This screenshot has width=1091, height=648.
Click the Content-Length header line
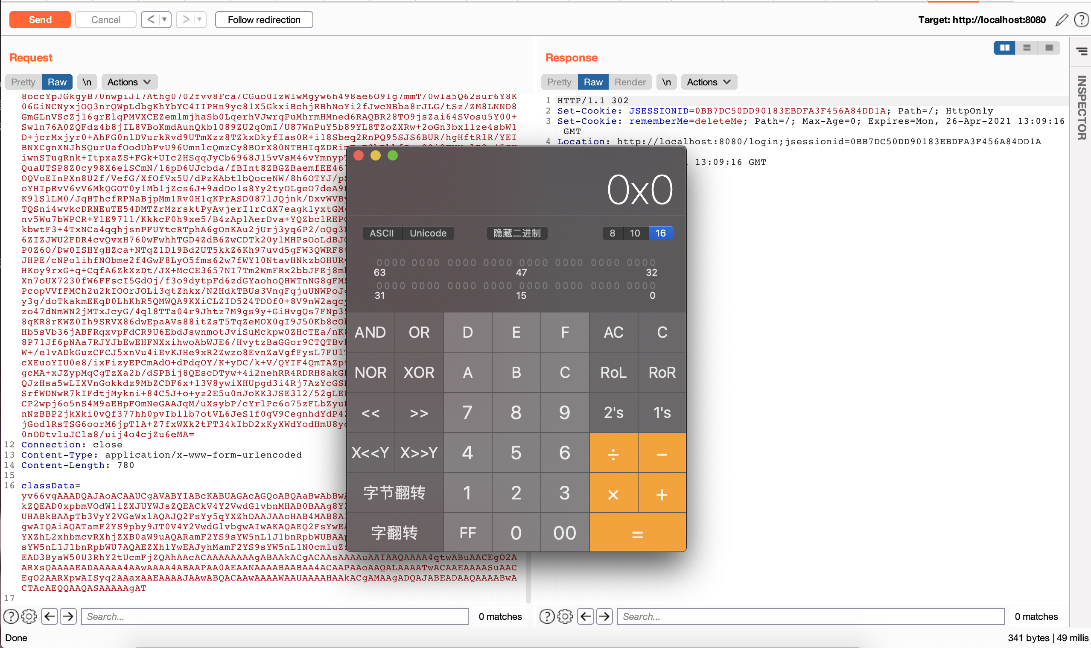[77, 465]
